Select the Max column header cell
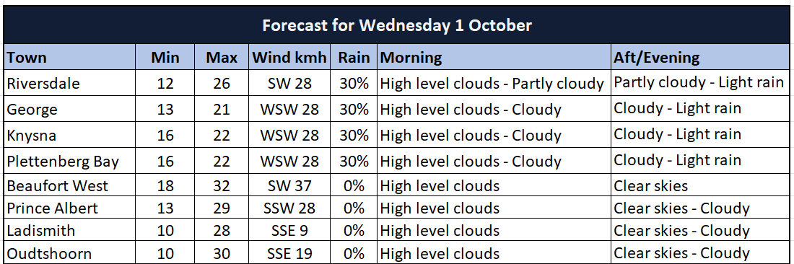 coord(222,57)
